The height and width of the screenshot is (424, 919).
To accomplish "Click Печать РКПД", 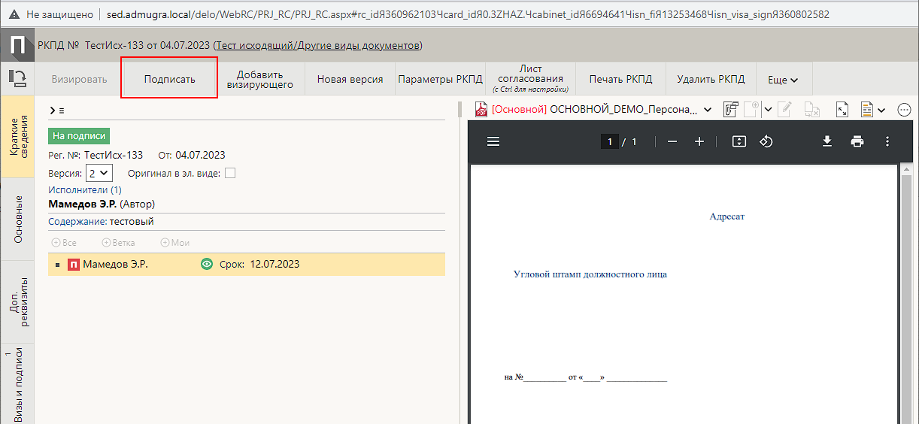I will click(x=620, y=79).
